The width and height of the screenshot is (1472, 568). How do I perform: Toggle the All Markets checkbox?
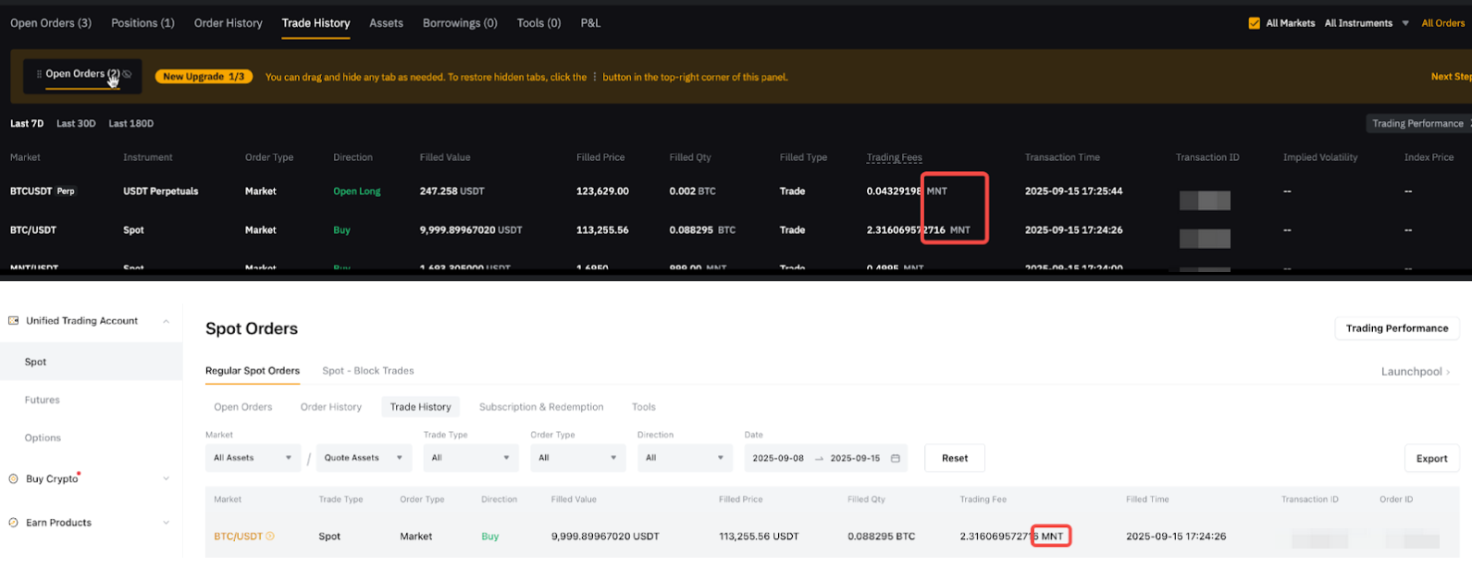[x=1255, y=23]
